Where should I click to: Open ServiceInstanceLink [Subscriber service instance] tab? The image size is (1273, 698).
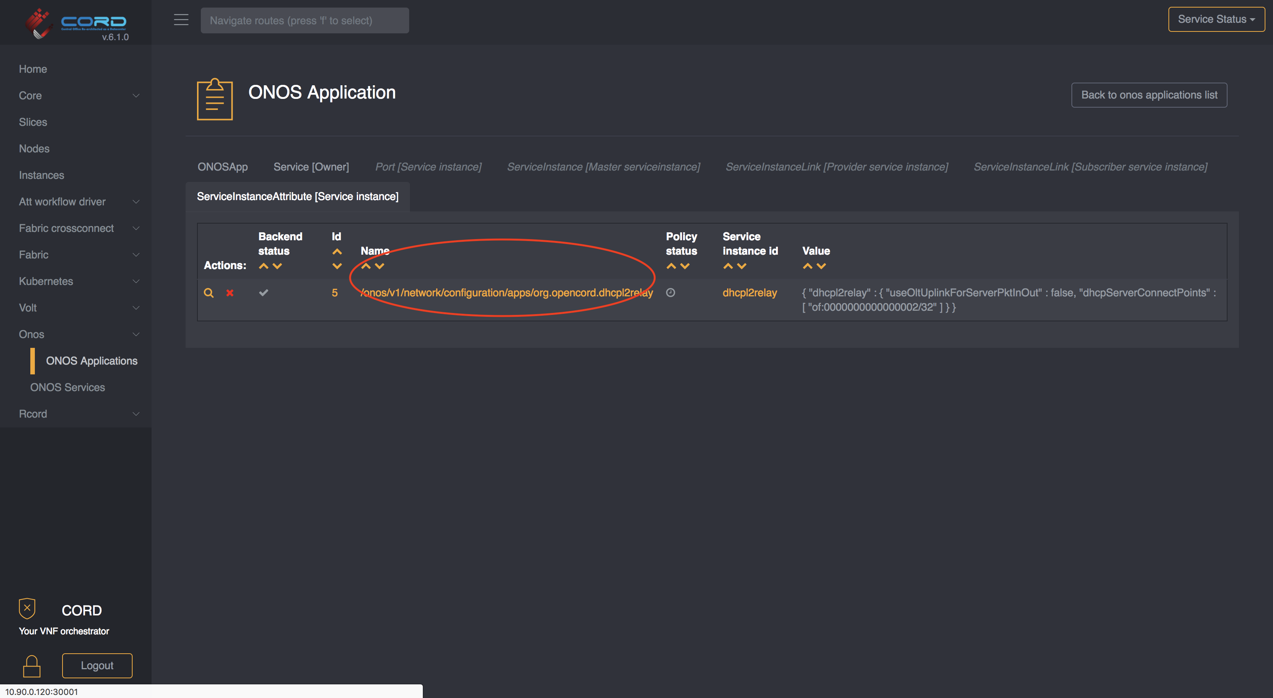tap(1090, 167)
